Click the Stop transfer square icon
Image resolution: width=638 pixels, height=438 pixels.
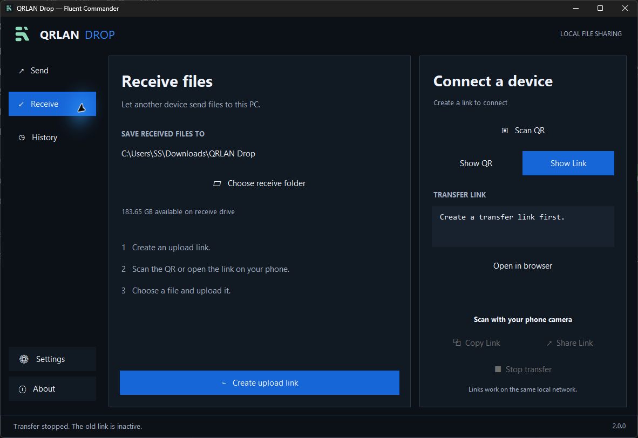tap(497, 369)
